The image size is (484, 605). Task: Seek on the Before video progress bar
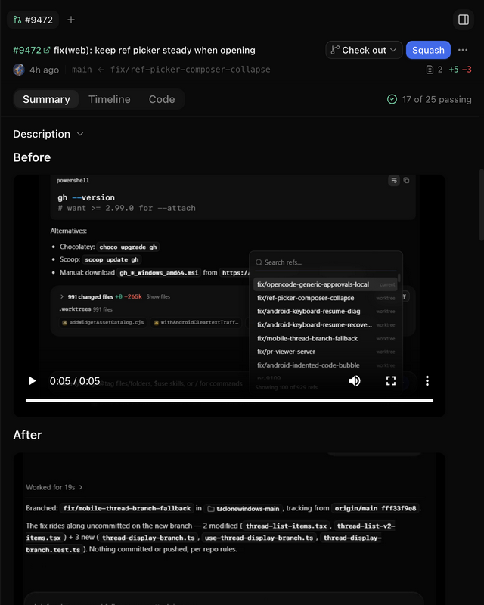point(229,401)
